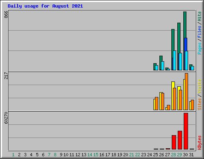Click day 15 on the x-axis
The width and height of the screenshot is (204, 159).
pyautogui.click(x=96, y=155)
